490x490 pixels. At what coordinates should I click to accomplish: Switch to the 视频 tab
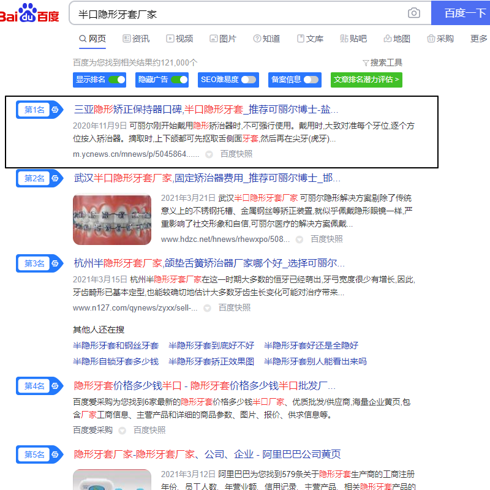(179, 39)
